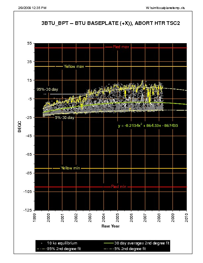Select the Raw Year horizontal axis title
This screenshot has height=263, width=203.
pyautogui.click(x=110, y=226)
